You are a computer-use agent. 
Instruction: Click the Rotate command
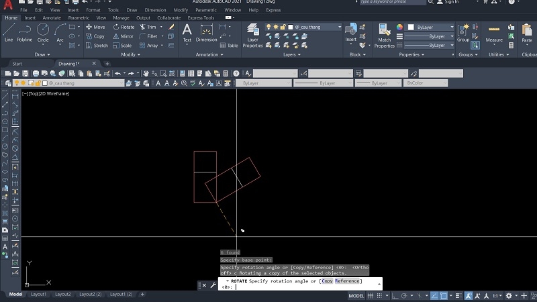click(x=124, y=27)
